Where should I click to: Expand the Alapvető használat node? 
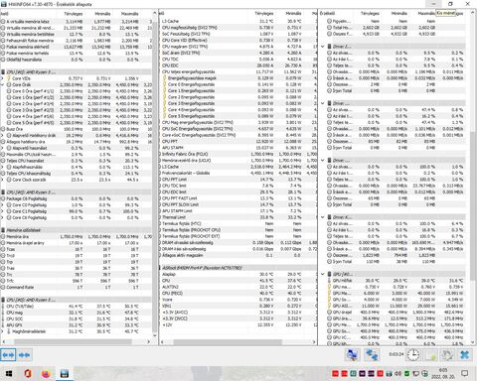2,148
